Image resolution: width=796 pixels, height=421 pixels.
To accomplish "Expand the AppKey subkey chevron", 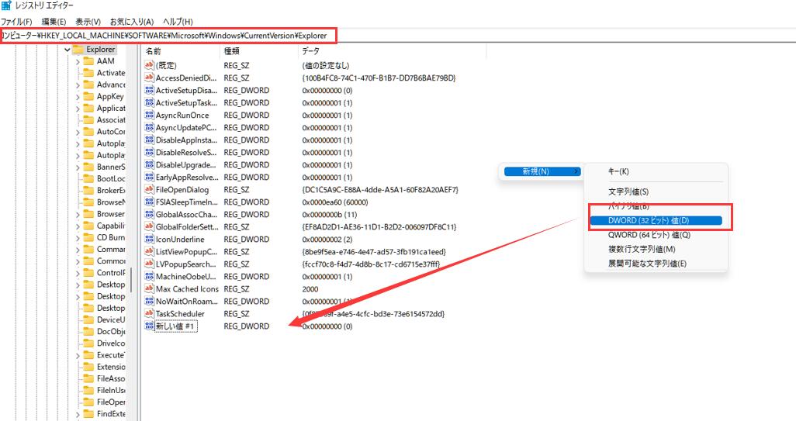I will (78, 97).
